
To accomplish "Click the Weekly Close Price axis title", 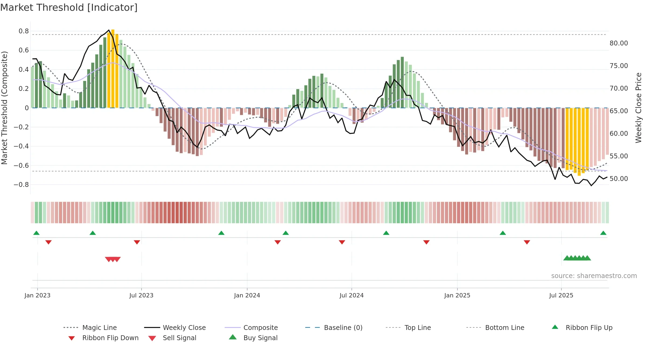I will (x=638, y=108).
